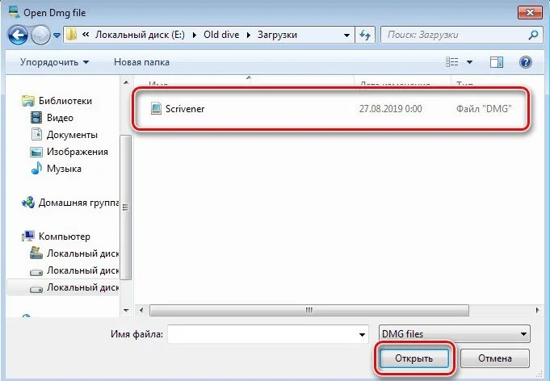The height and width of the screenshot is (381, 550).
Task: Open 'Изображения' library
Action: tap(69, 152)
